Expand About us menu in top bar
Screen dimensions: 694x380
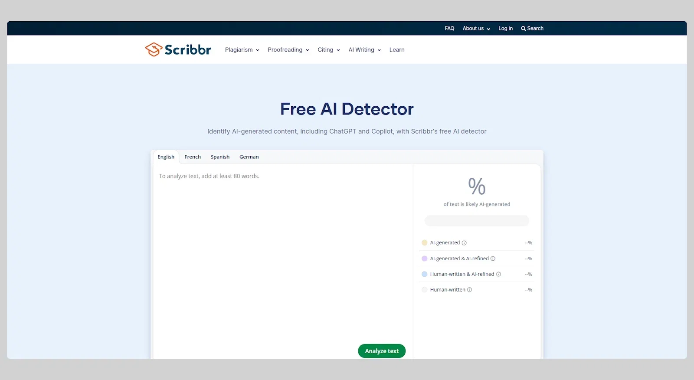(476, 29)
